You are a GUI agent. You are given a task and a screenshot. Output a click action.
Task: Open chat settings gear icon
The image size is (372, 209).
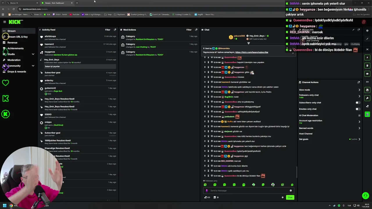[282, 197]
